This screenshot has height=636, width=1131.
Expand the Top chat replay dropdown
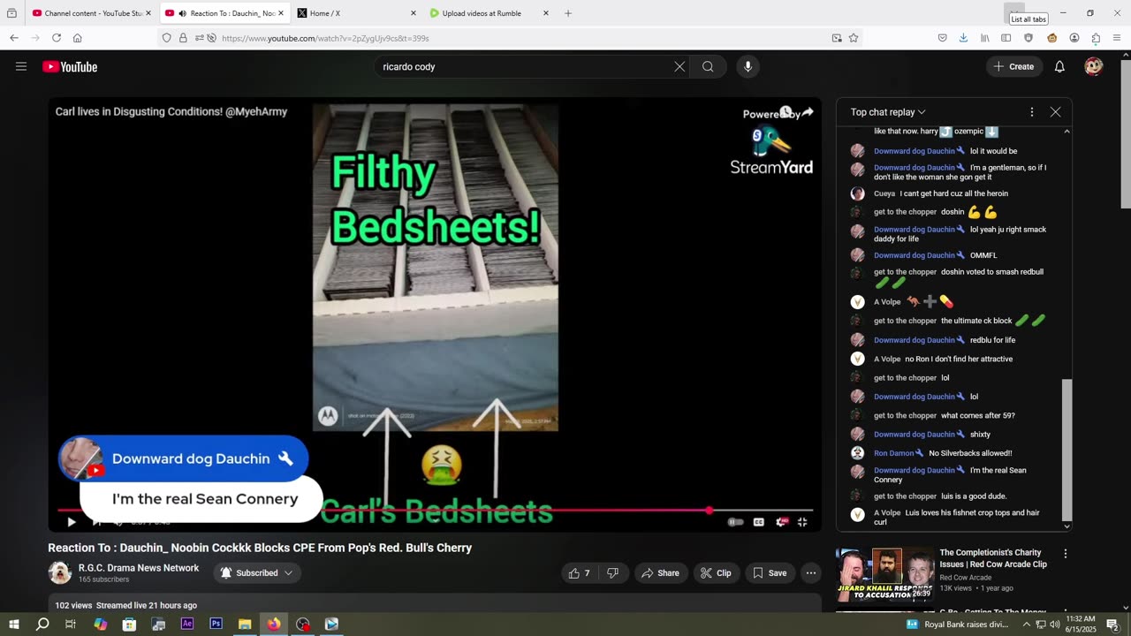pos(888,112)
